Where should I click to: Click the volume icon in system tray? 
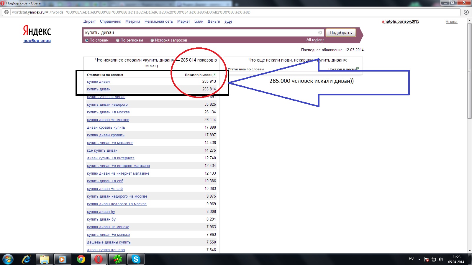(x=441, y=259)
